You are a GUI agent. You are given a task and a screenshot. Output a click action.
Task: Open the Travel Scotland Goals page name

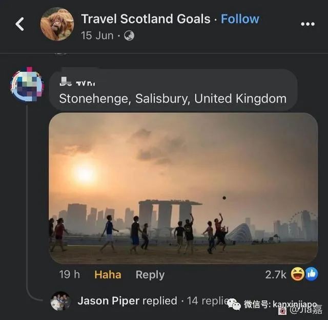click(x=146, y=19)
